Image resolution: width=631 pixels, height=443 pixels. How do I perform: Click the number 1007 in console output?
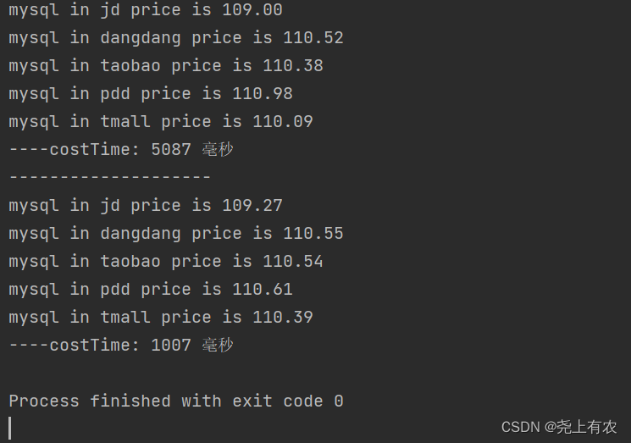(171, 346)
